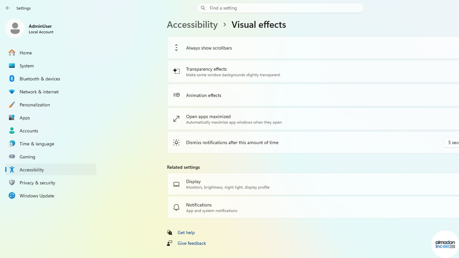Select Network & internet

51,92
